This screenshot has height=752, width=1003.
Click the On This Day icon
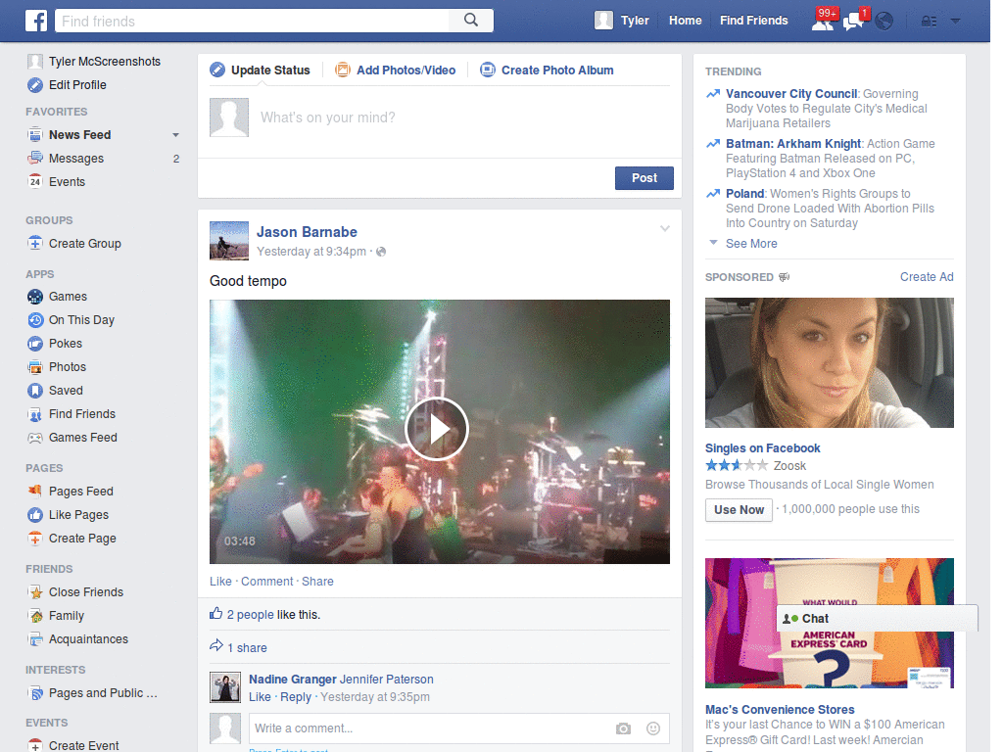point(35,320)
